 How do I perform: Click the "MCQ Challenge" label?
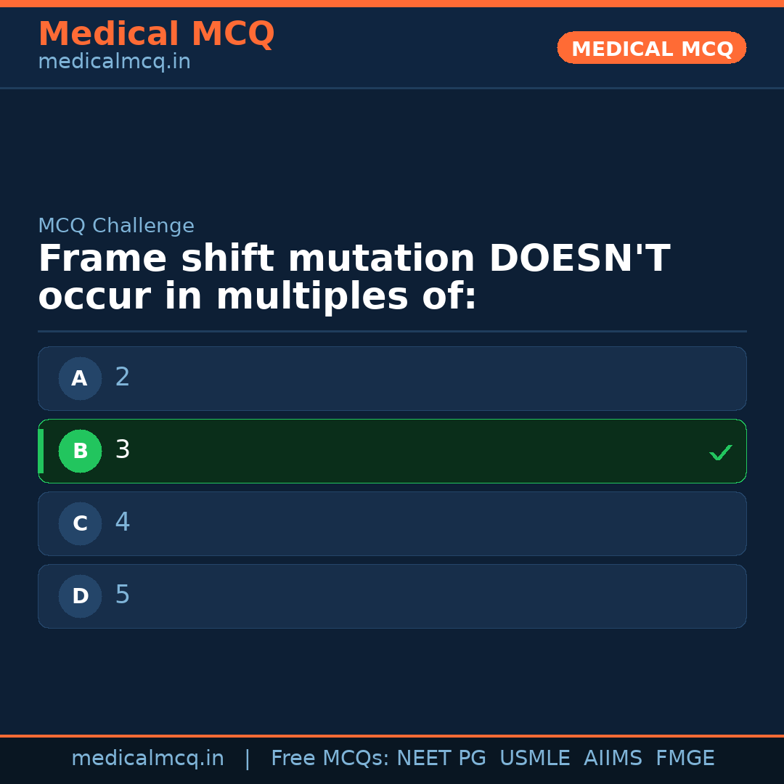tap(116, 226)
